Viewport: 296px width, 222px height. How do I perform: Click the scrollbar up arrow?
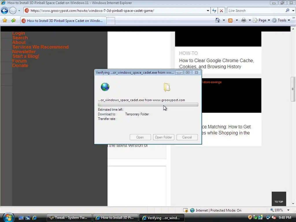tap(293, 29)
